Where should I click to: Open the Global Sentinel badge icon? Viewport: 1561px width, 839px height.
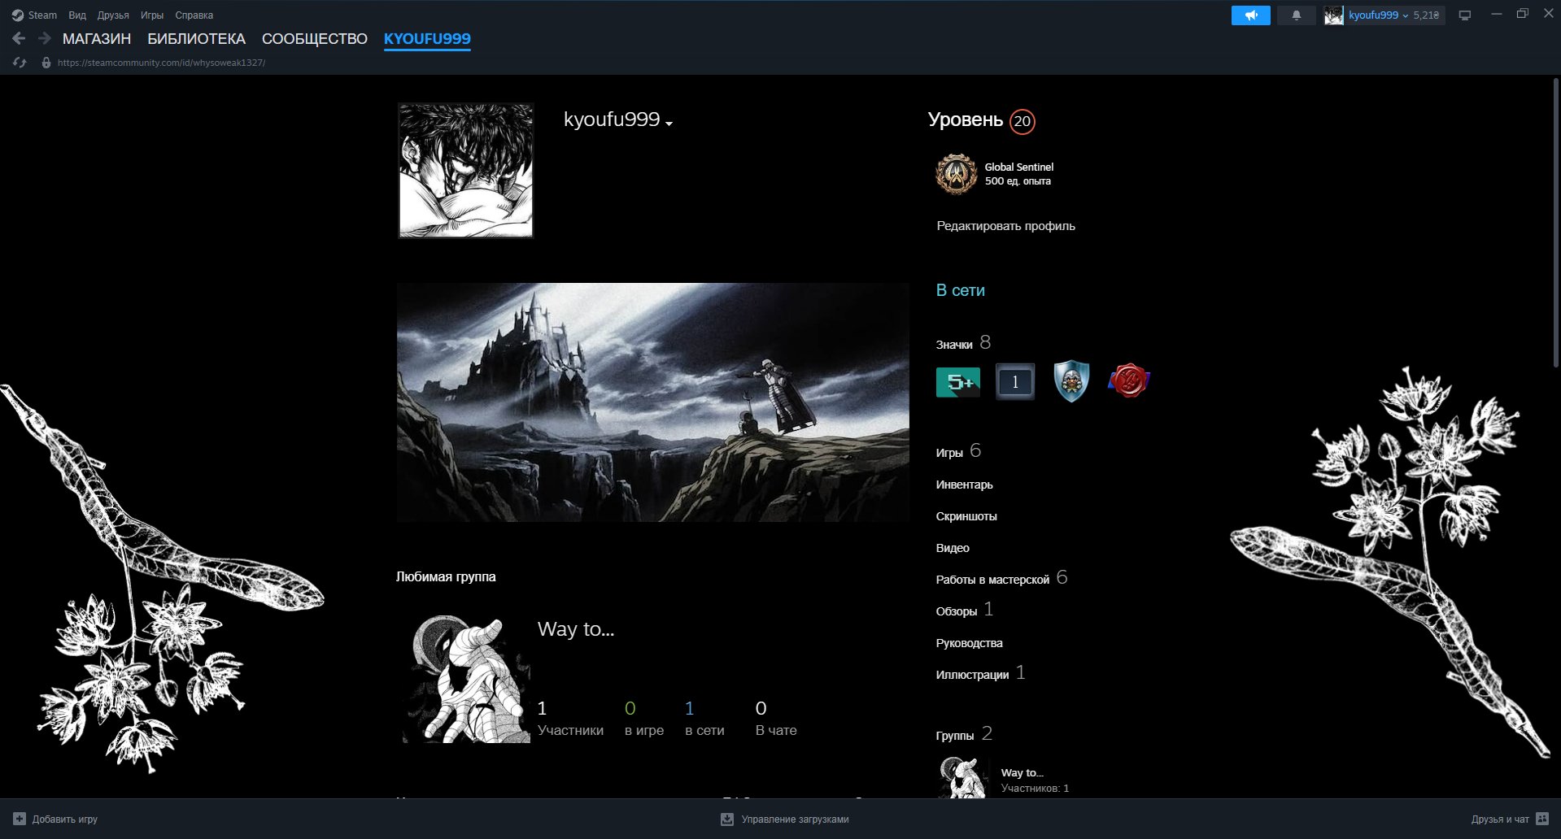956,174
